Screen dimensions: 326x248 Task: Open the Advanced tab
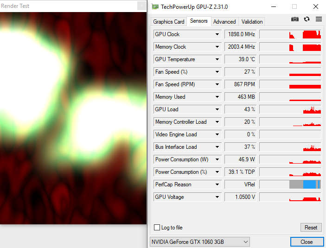[x=224, y=22]
